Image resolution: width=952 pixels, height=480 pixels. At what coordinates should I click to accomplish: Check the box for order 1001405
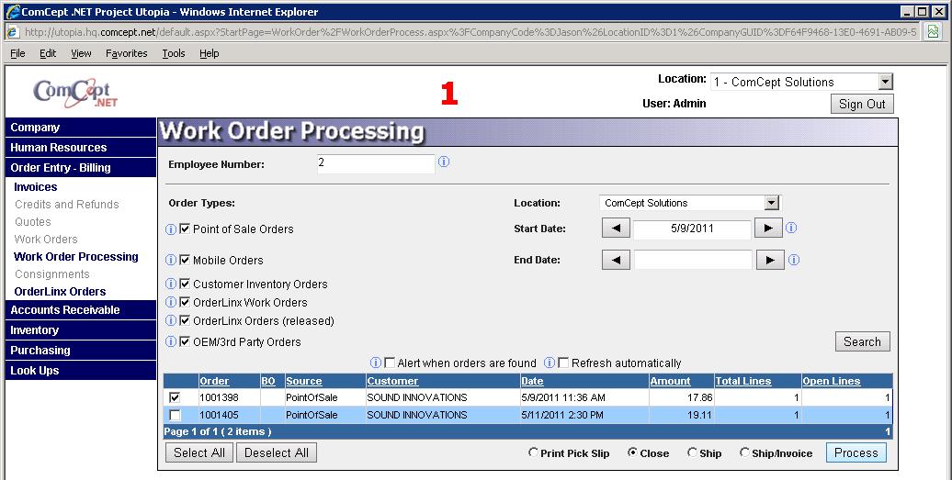pyautogui.click(x=176, y=416)
